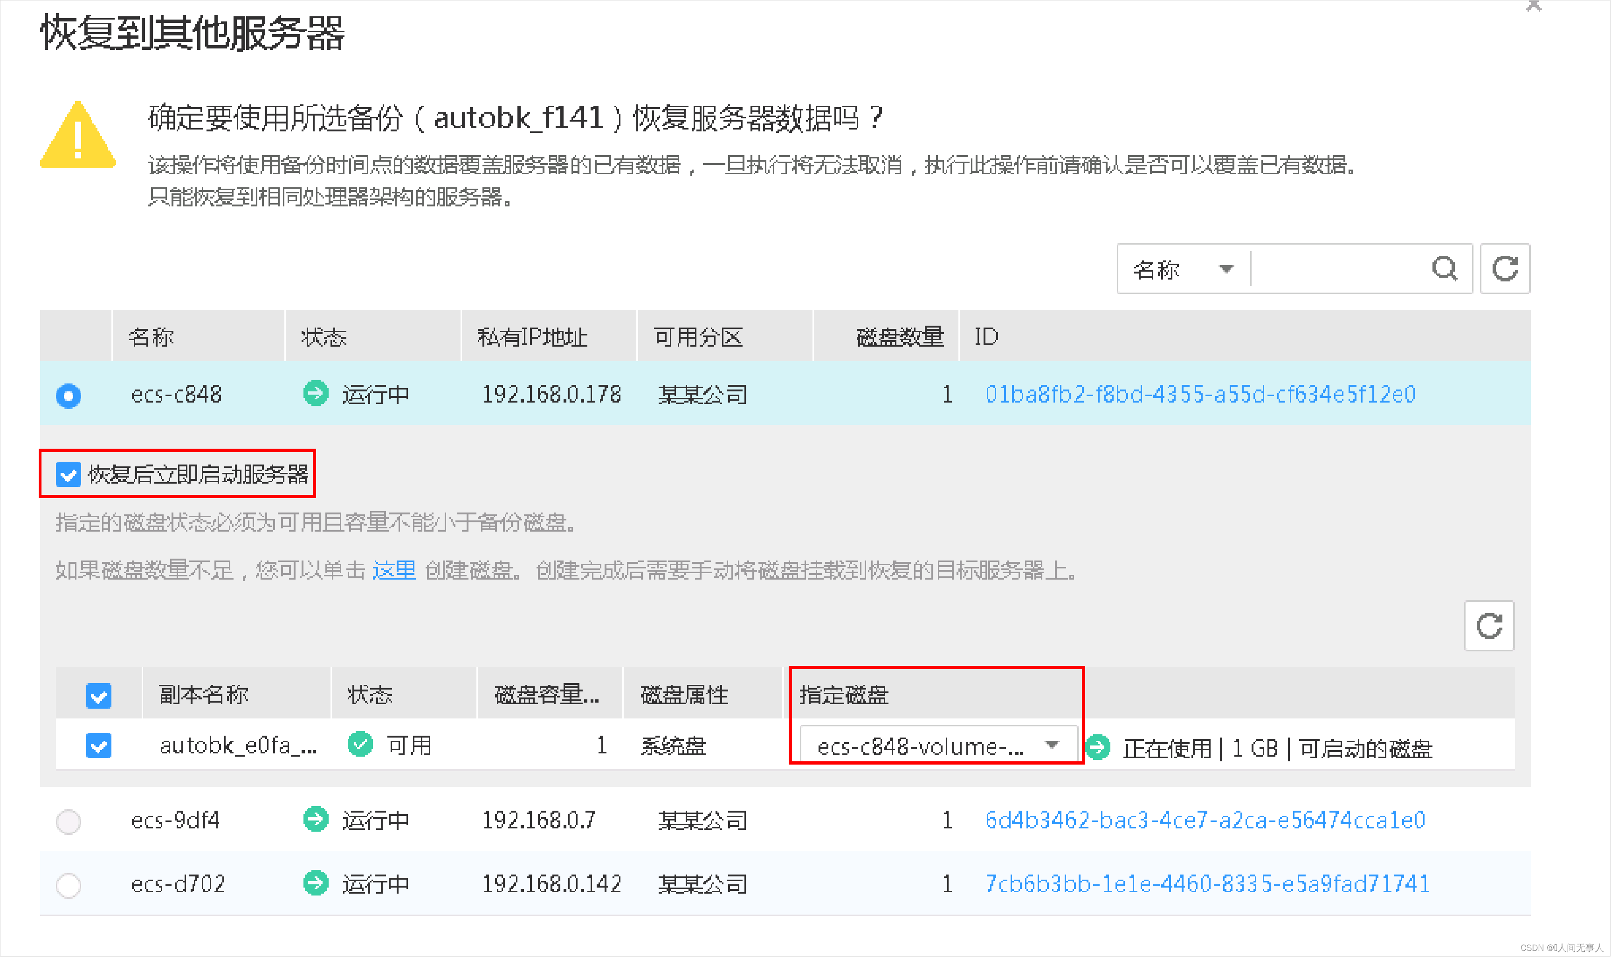Click the 副本名称 column header
This screenshot has height=957, width=1611.
tap(203, 695)
